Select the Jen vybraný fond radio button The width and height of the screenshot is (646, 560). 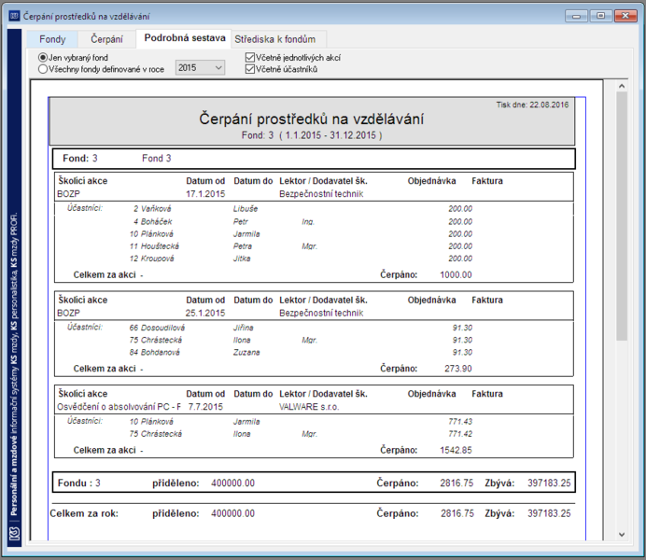(73, 58)
